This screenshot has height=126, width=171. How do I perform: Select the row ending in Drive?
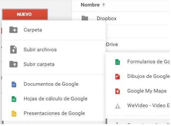(x=138, y=44)
